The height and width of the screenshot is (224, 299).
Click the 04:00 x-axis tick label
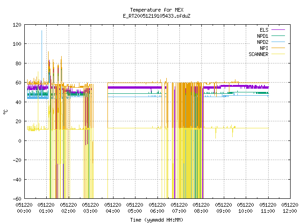[x=113, y=211]
